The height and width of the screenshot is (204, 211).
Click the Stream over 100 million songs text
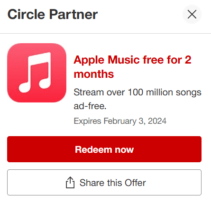(138, 93)
